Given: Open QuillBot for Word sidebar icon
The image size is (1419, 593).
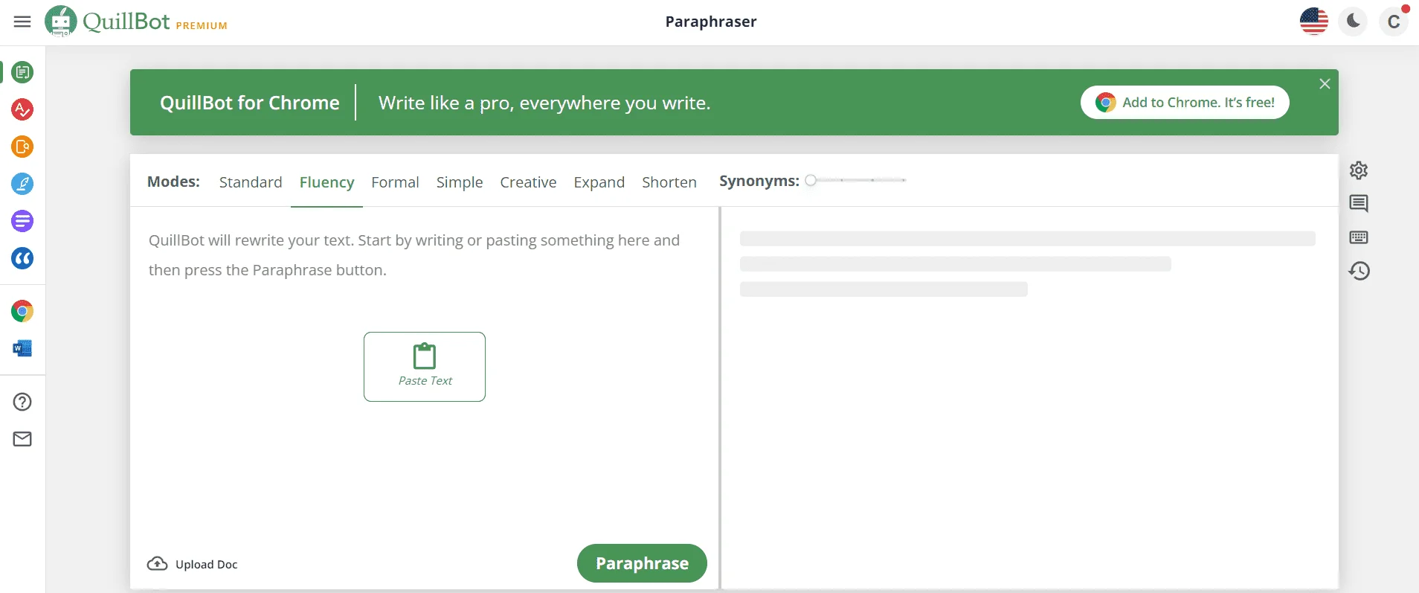Looking at the screenshot, I should click(x=22, y=348).
